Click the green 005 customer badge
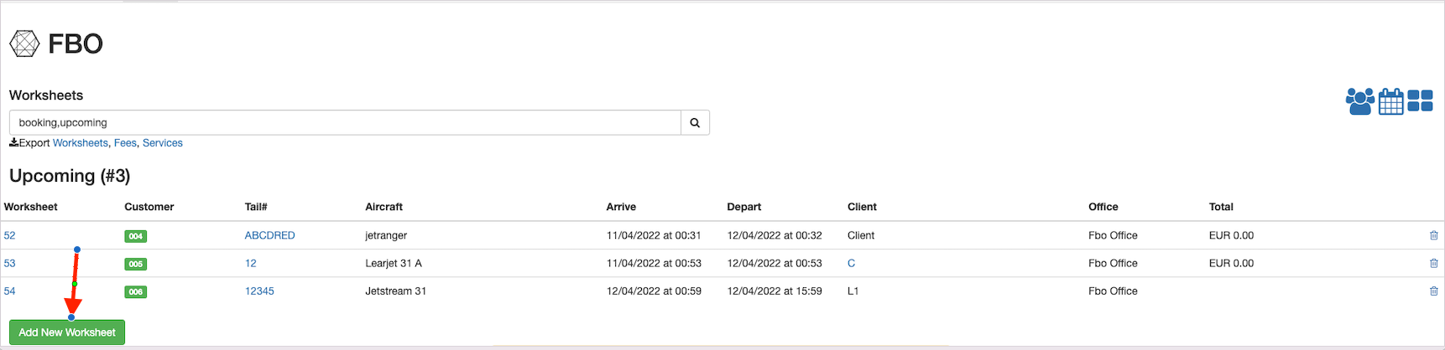Screen dimensions: 1445x350 point(135,264)
